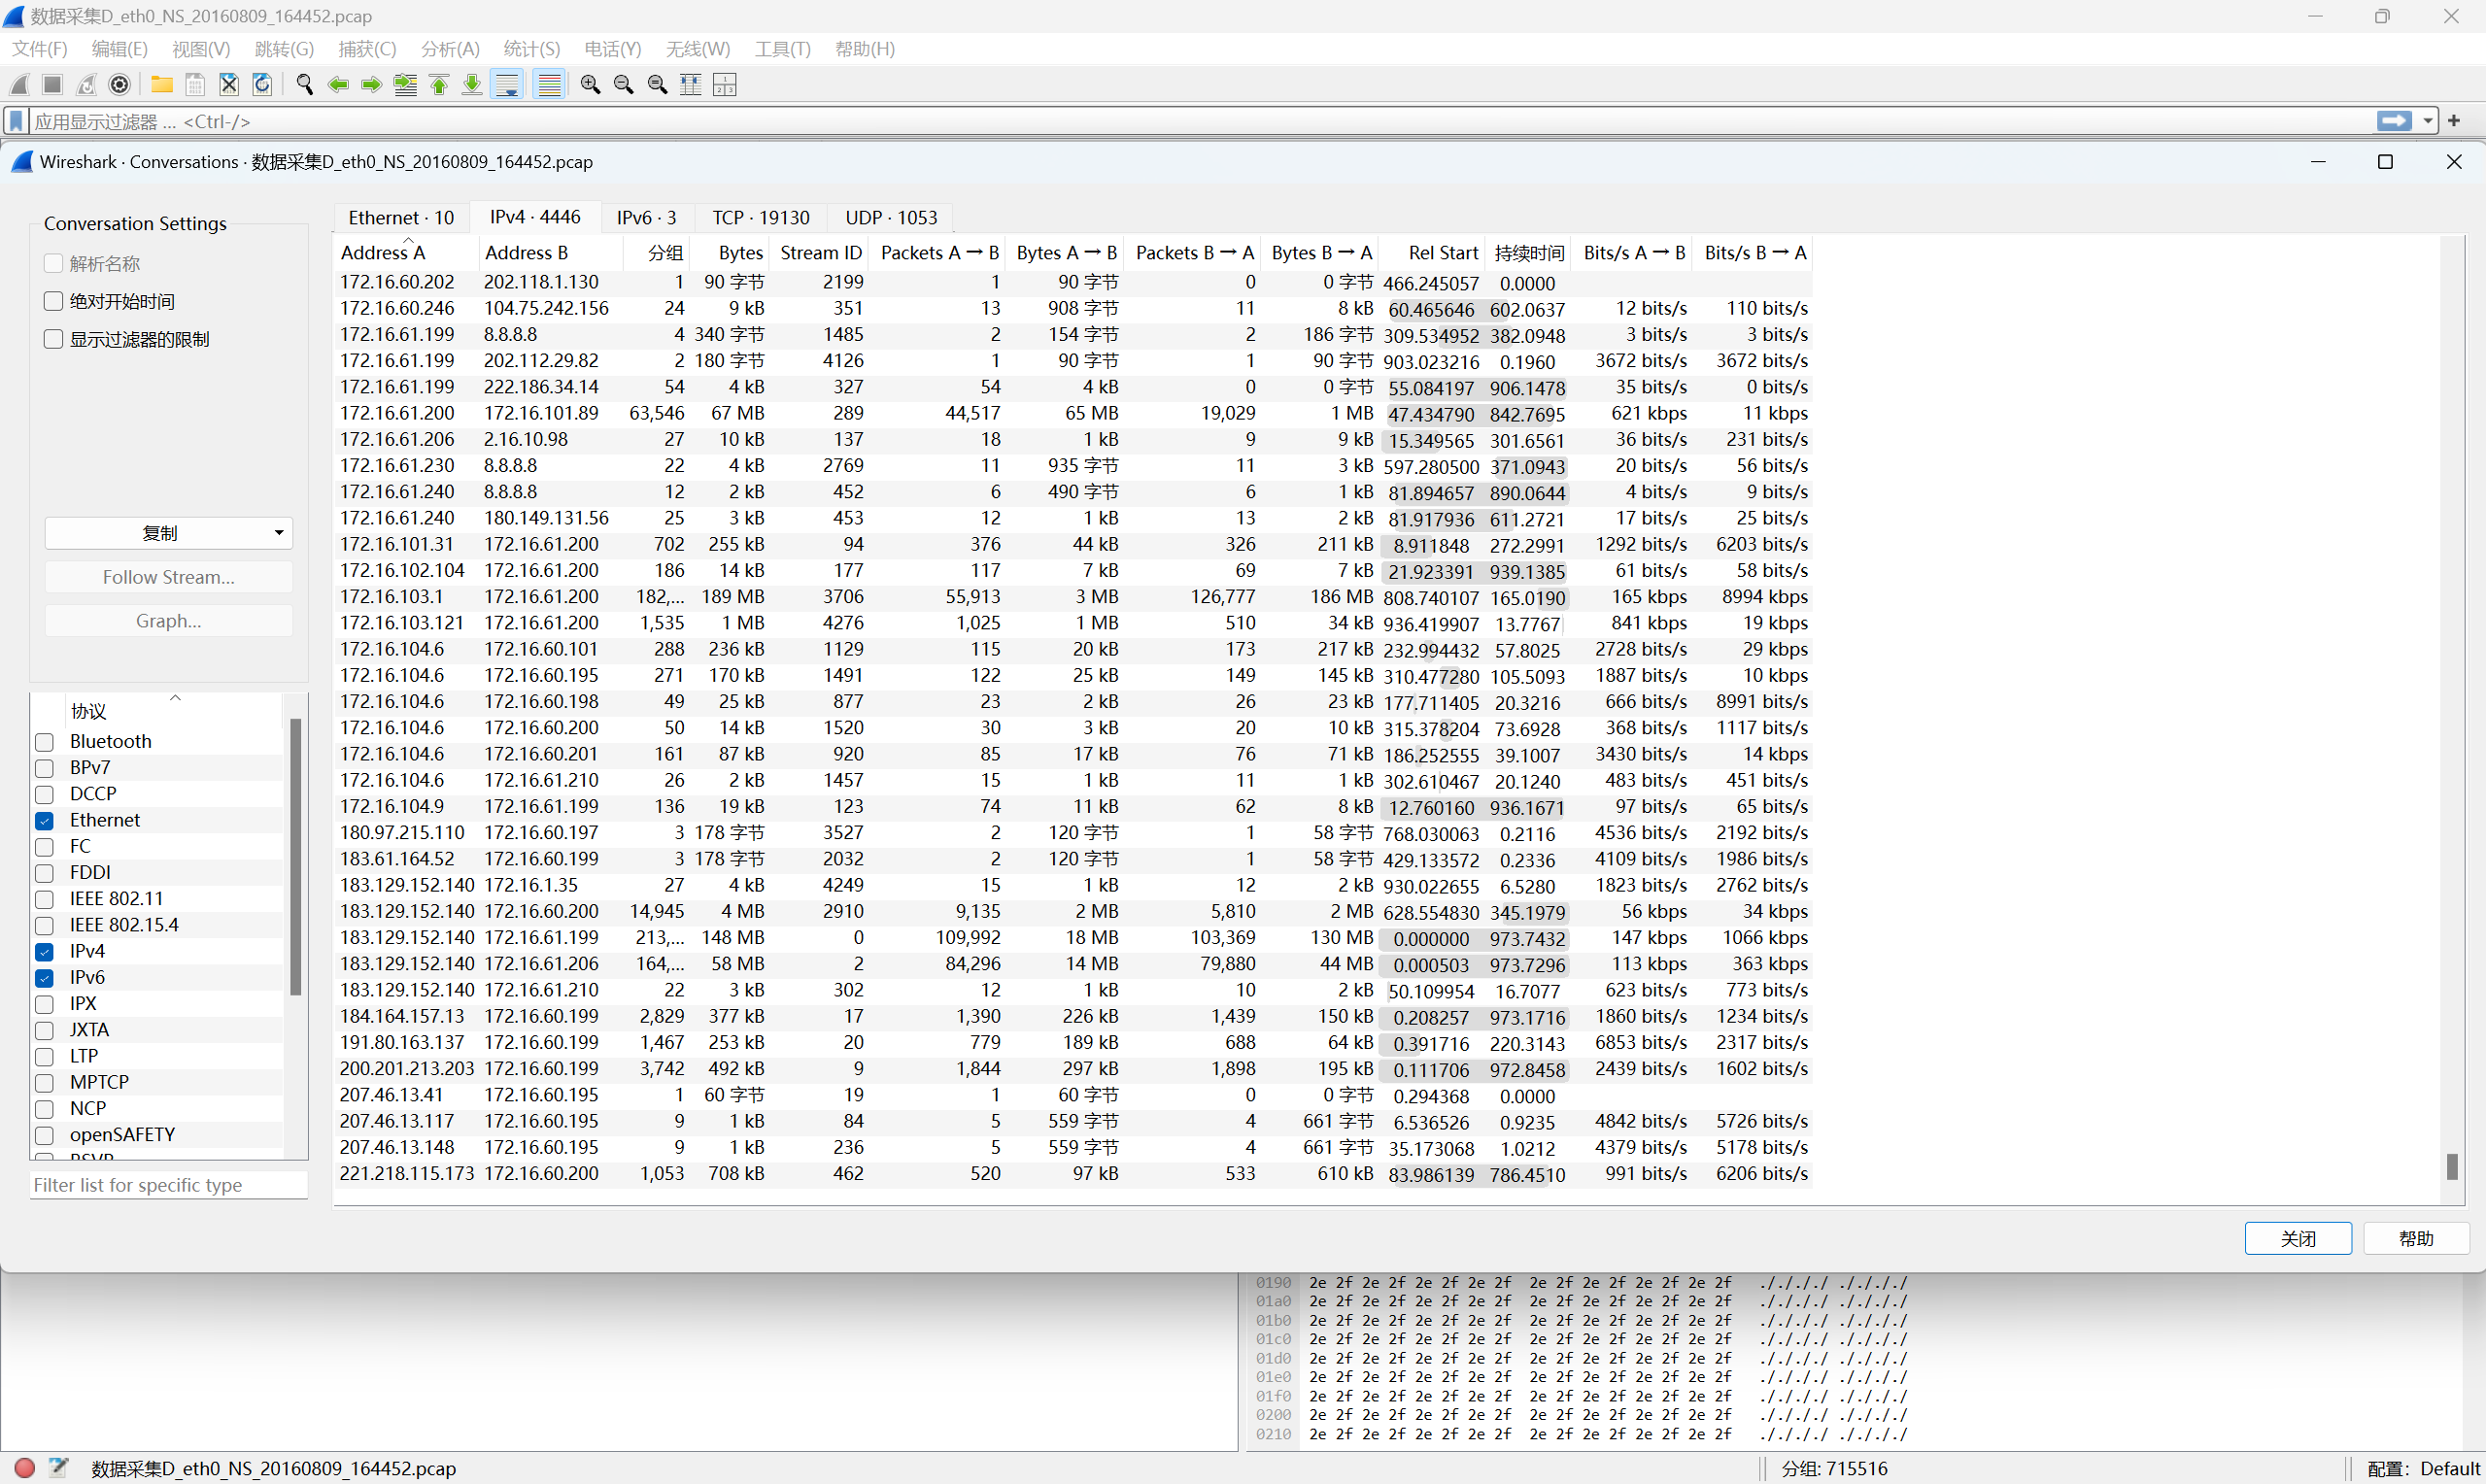2486x1484 pixels.
Task: Reset text to normal size icon
Action: click(657, 85)
